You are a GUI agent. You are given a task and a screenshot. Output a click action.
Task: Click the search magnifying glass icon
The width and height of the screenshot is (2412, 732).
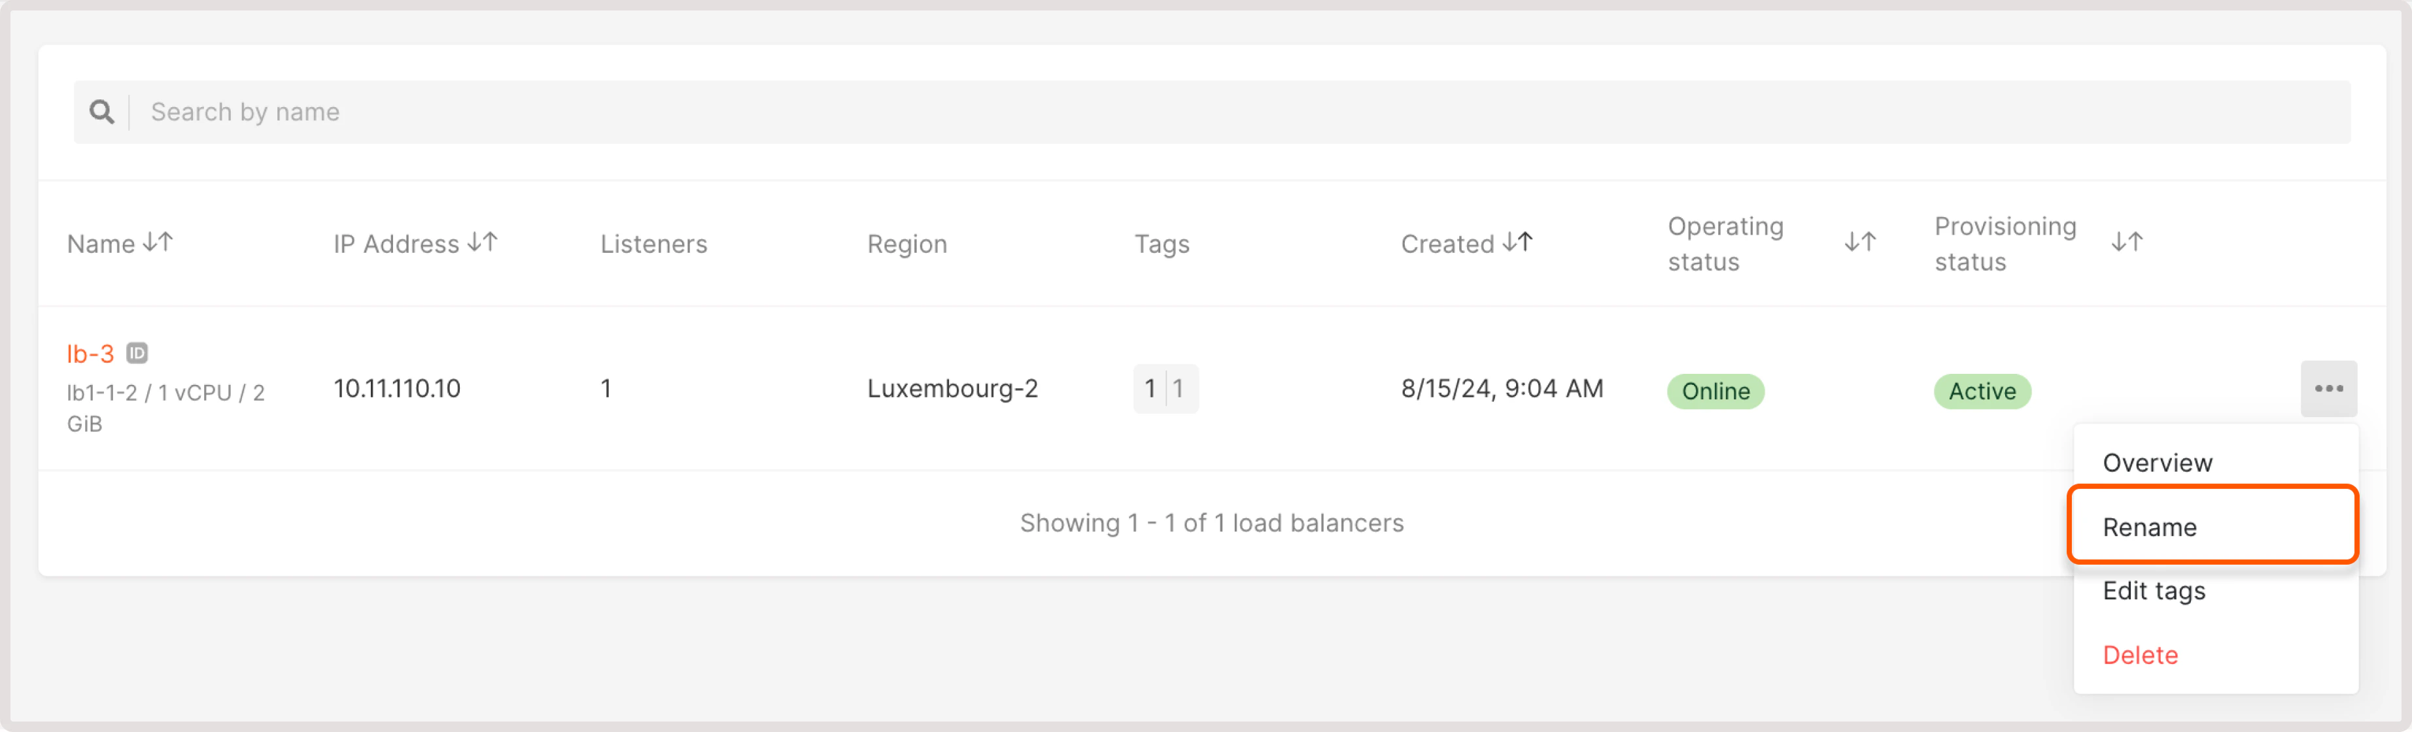pyautogui.click(x=103, y=111)
